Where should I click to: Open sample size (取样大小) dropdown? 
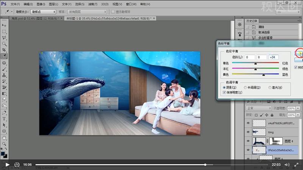pyautogui.click(x=43, y=12)
